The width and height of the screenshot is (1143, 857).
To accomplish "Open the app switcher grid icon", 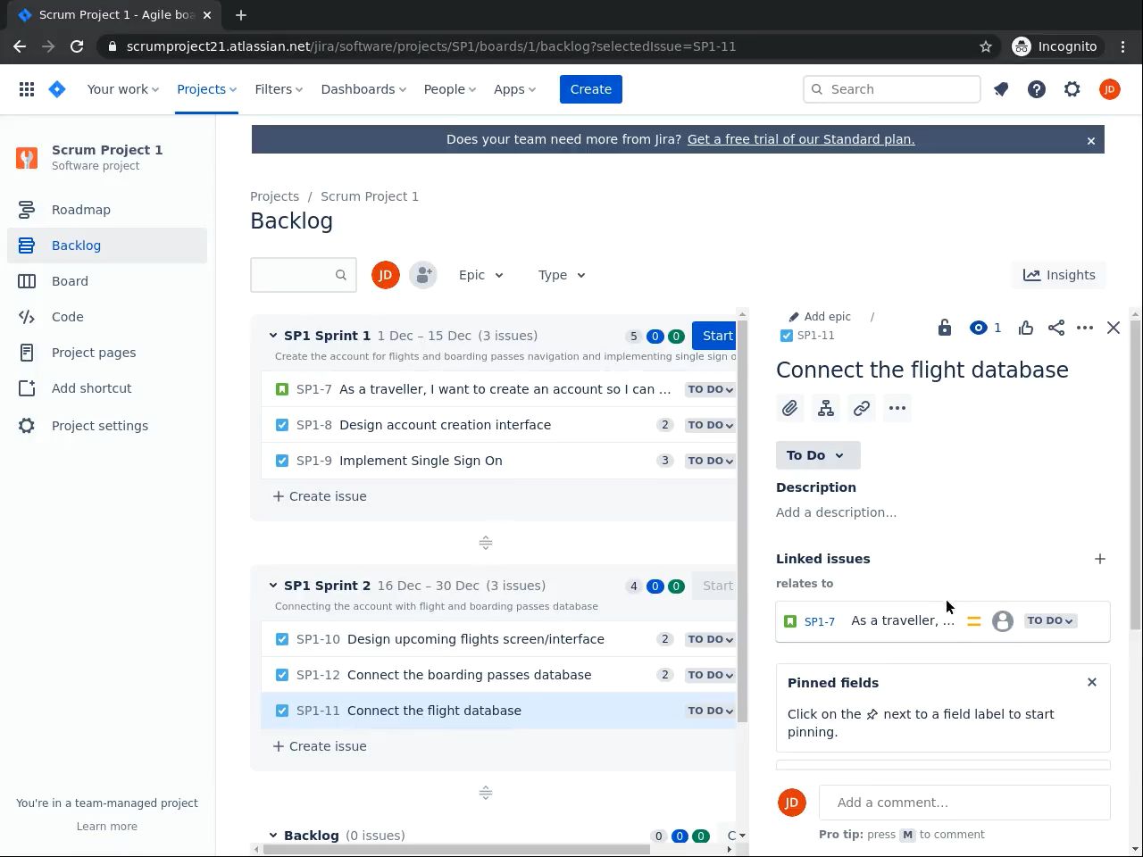I will [x=27, y=89].
